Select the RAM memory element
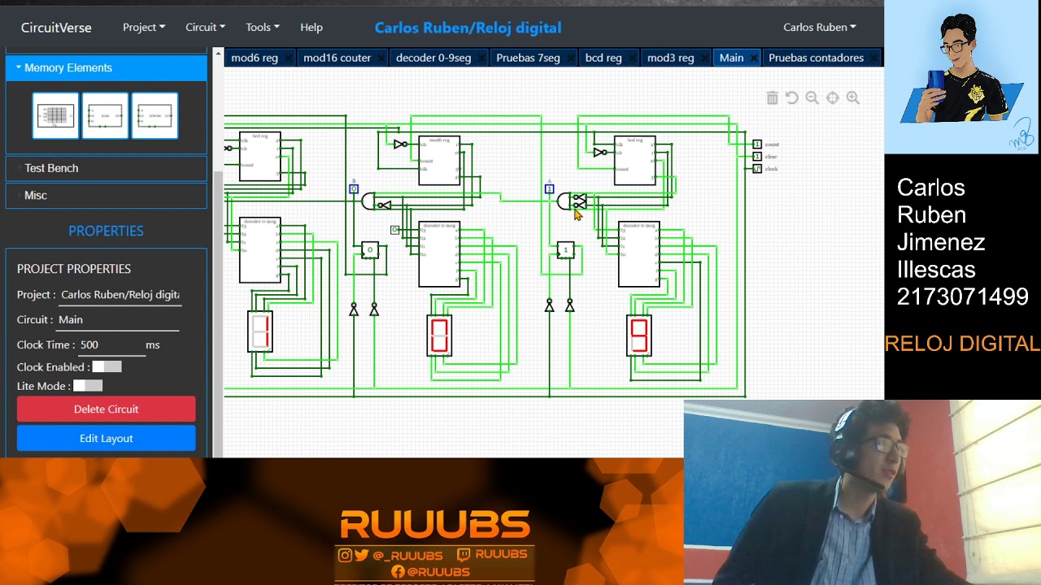The image size is (1041, 585). tap(105, 115)
